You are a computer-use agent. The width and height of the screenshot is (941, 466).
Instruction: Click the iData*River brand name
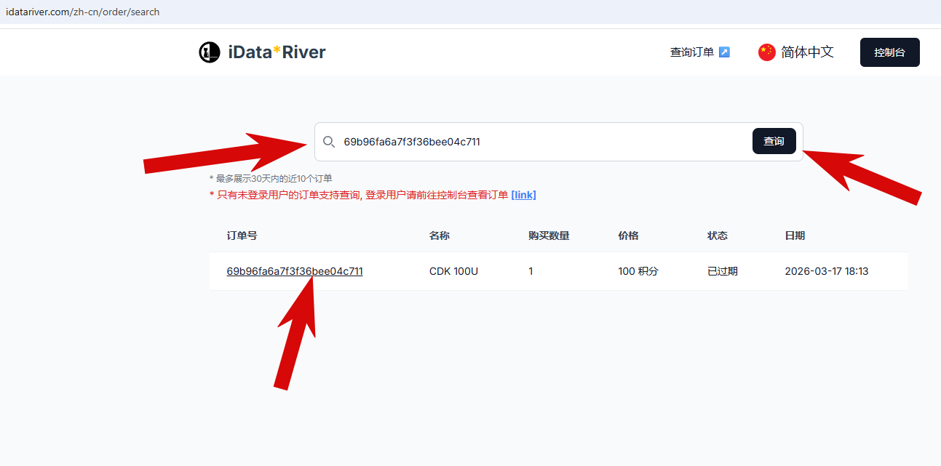click(277, 52)
